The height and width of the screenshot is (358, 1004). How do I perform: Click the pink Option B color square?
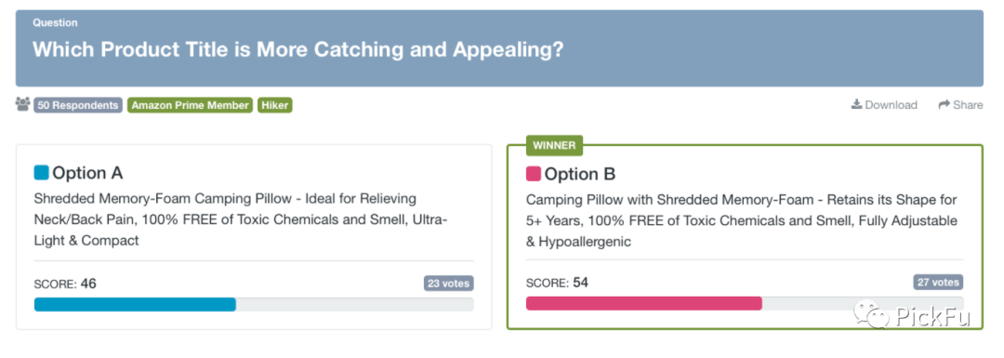[x=534, y=174]
